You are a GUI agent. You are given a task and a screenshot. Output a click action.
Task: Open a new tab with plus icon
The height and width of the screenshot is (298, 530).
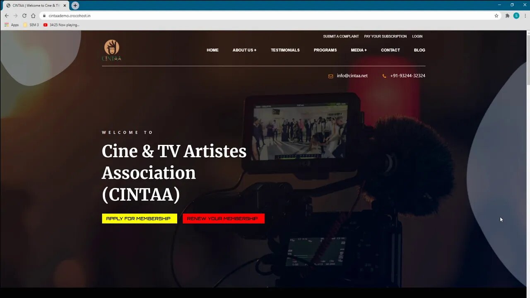[x=75, y=5]
